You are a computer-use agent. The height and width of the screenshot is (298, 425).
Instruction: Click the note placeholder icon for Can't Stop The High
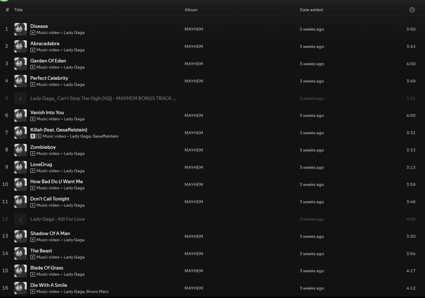pyautogui.click(x=20, y=98)
